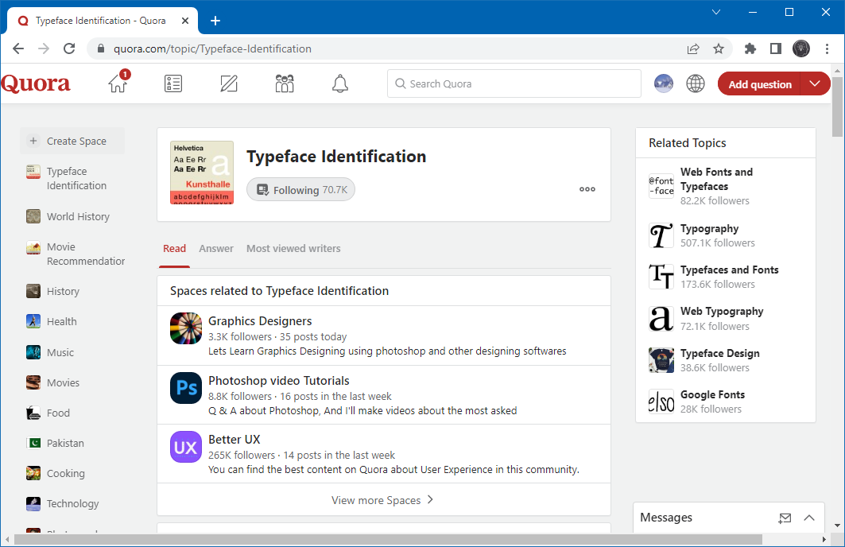845x547 pixels.
Task: Open the Spaces people icon
Action: (285, 83)
